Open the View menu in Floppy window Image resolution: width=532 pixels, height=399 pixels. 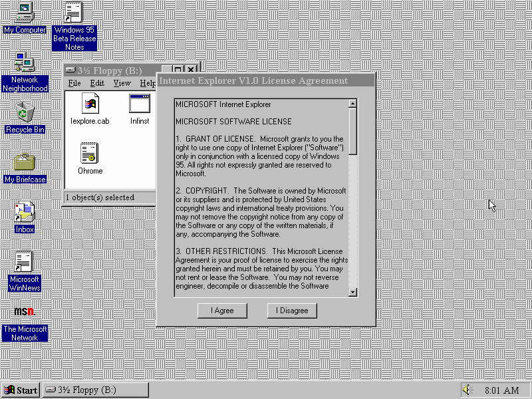pos(122,83)
